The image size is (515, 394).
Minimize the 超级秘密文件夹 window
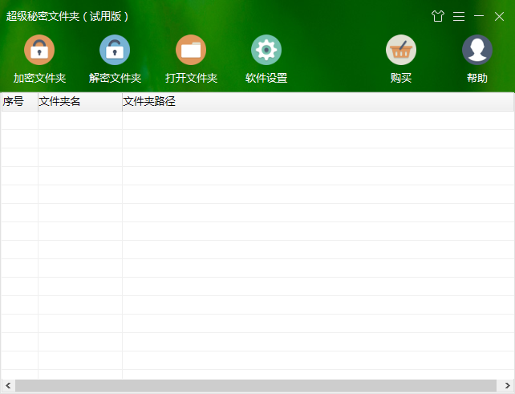tap(479, 16)
